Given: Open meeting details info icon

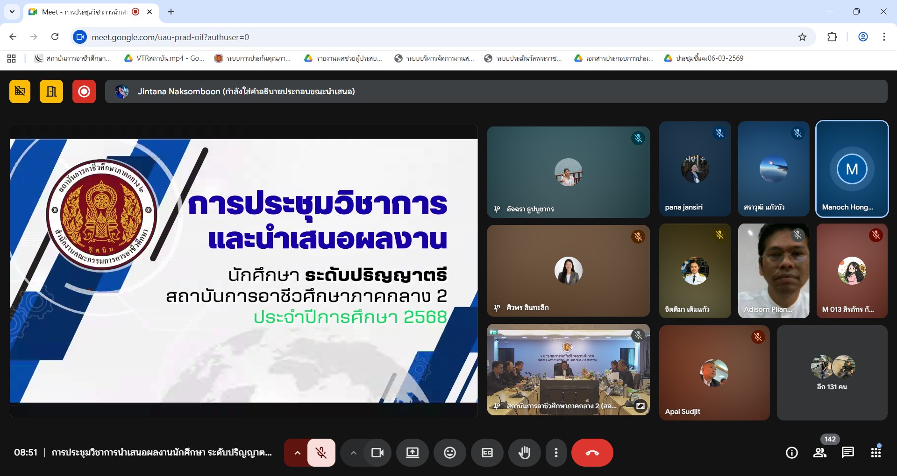Looking at the screenshot, I should [x=791, y=453].
